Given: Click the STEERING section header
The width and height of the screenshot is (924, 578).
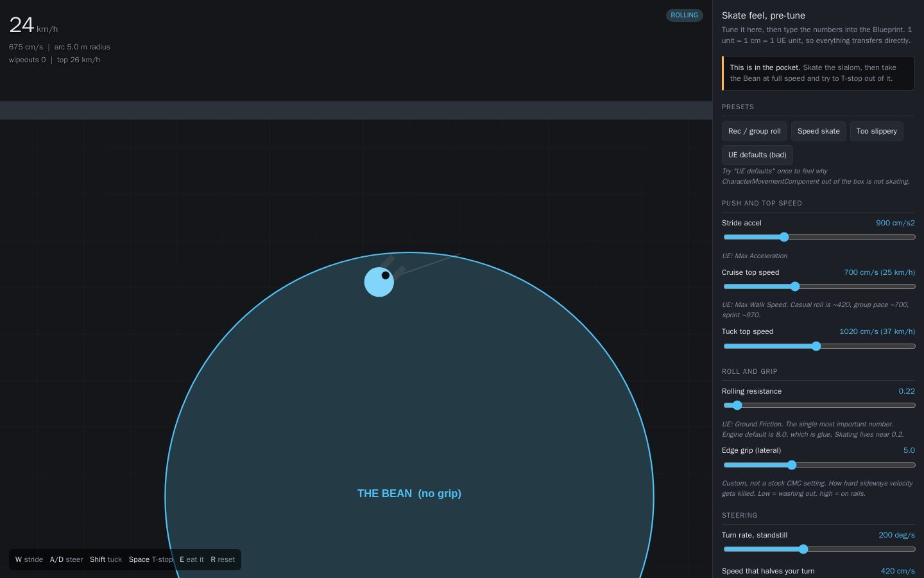Looking at the screenshot, I should click(739, 515).
